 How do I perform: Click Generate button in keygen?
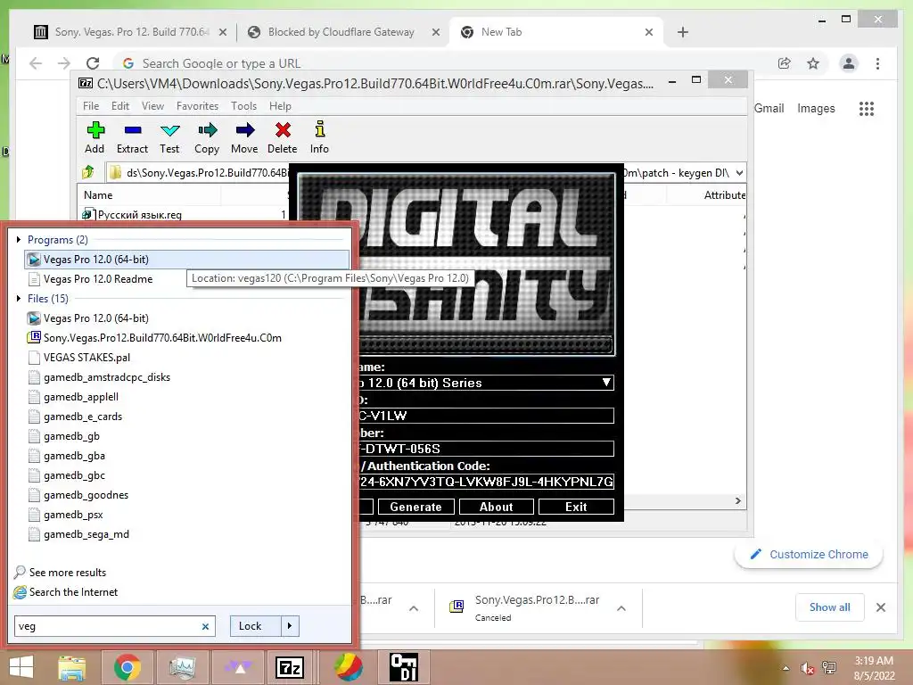pos(415,507)
